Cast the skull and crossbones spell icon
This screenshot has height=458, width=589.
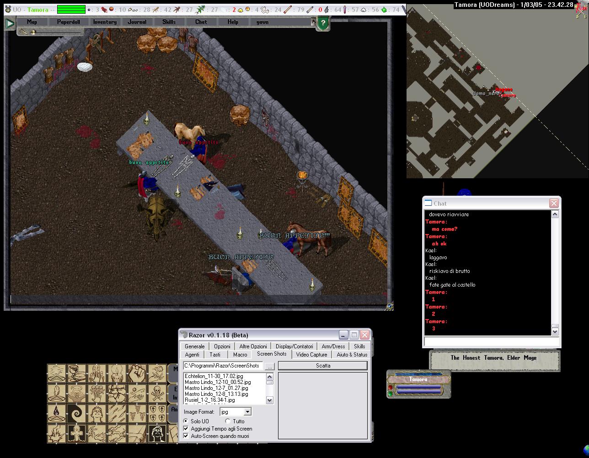point(157,394)
